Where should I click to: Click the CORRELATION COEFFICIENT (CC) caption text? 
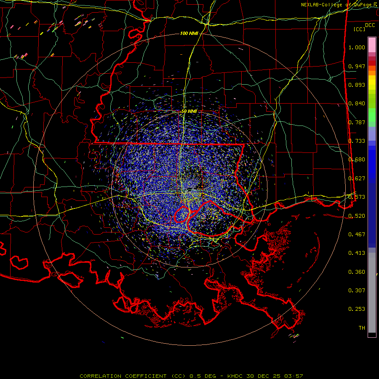point(132,376)
